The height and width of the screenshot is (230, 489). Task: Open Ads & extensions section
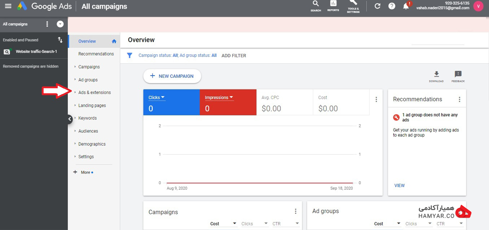pos(94,93)
